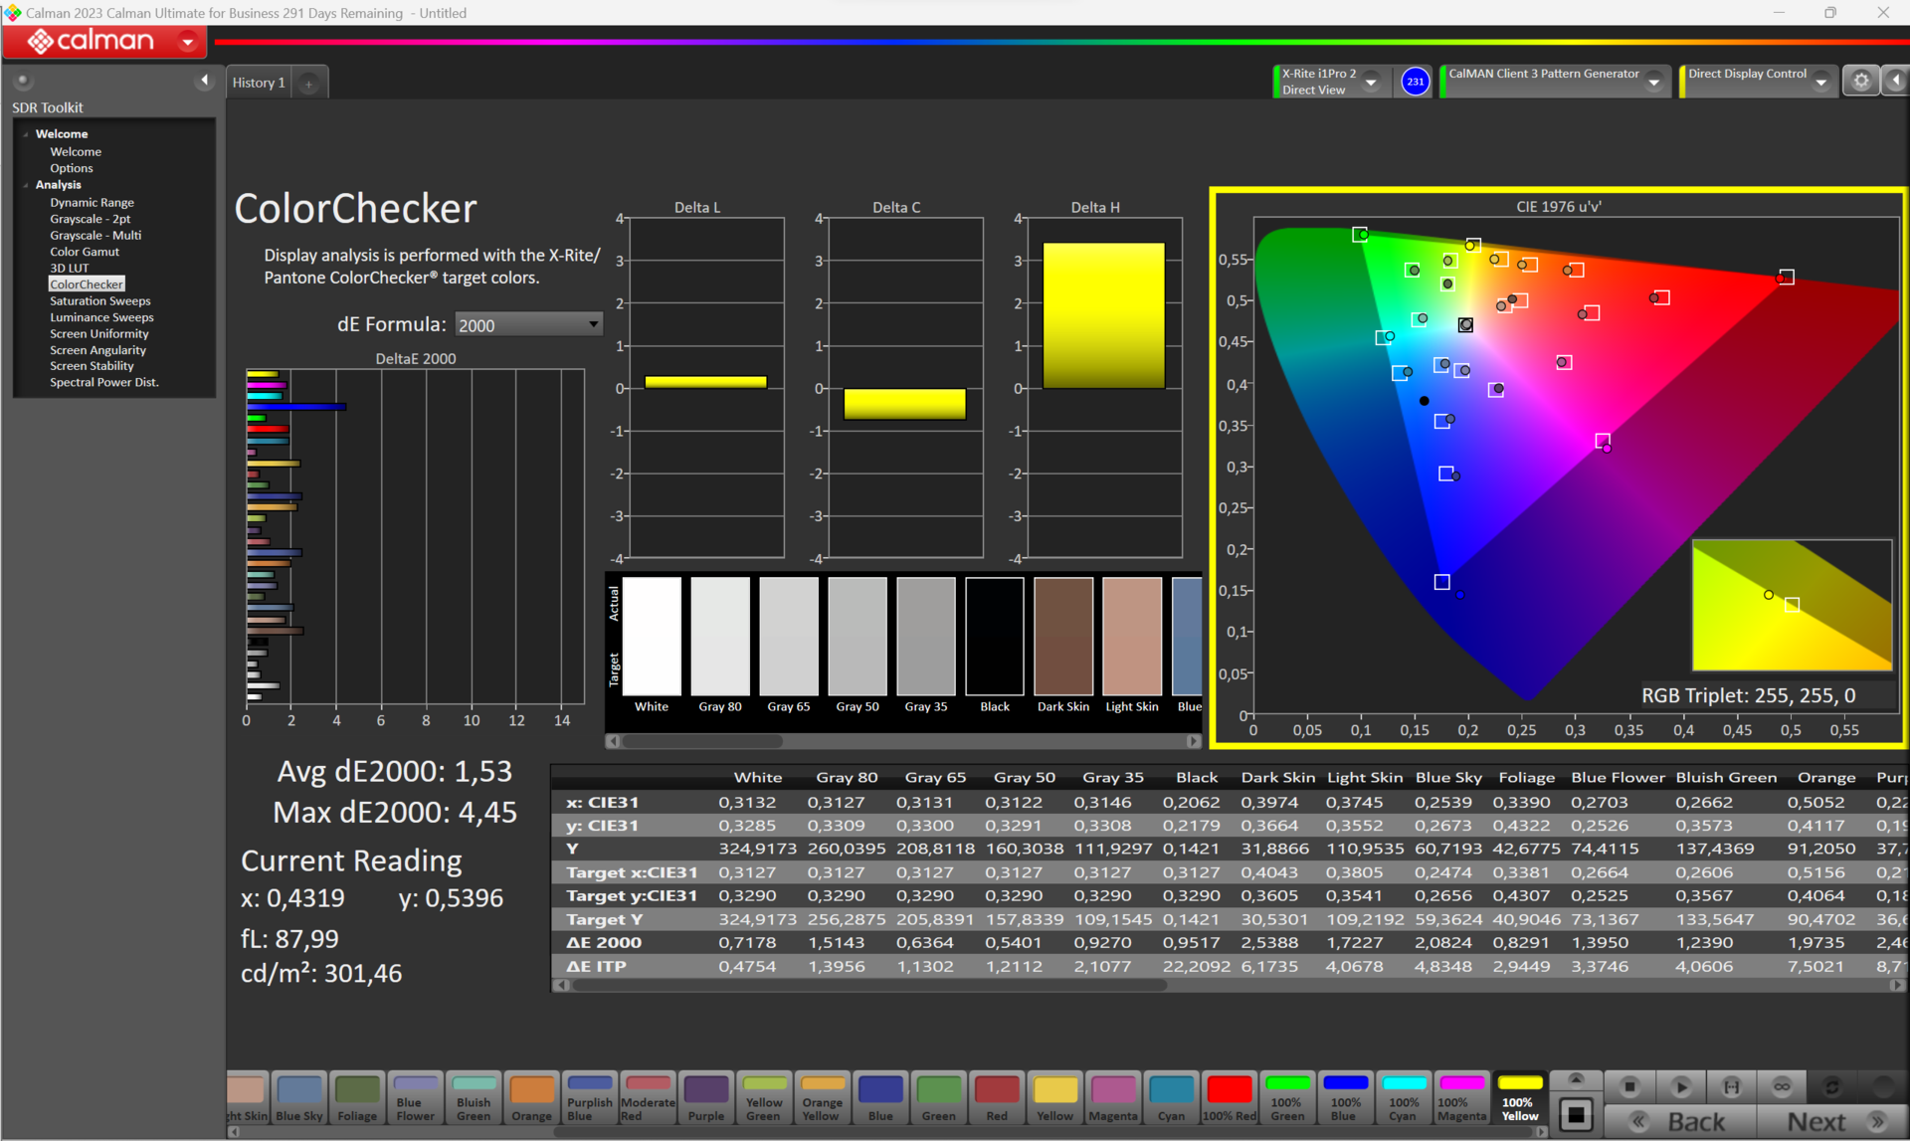Select the Blue Sky pattern button
Screen dimensions: 1910x1141
click(x=299, y=1098)
